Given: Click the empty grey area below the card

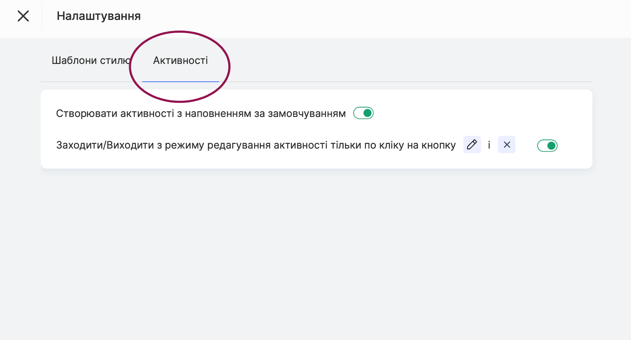Looking at the screenshot, I should pos(315,252).
